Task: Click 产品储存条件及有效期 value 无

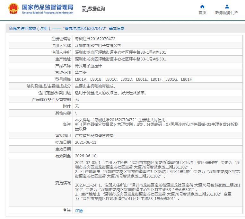Action: pyautogui.click(x=77, y=100)
